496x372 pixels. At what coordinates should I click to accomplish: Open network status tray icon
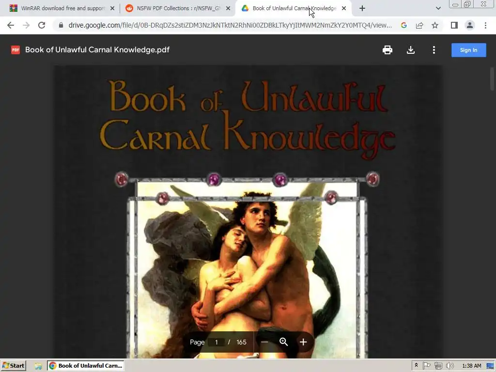point(438,366)
